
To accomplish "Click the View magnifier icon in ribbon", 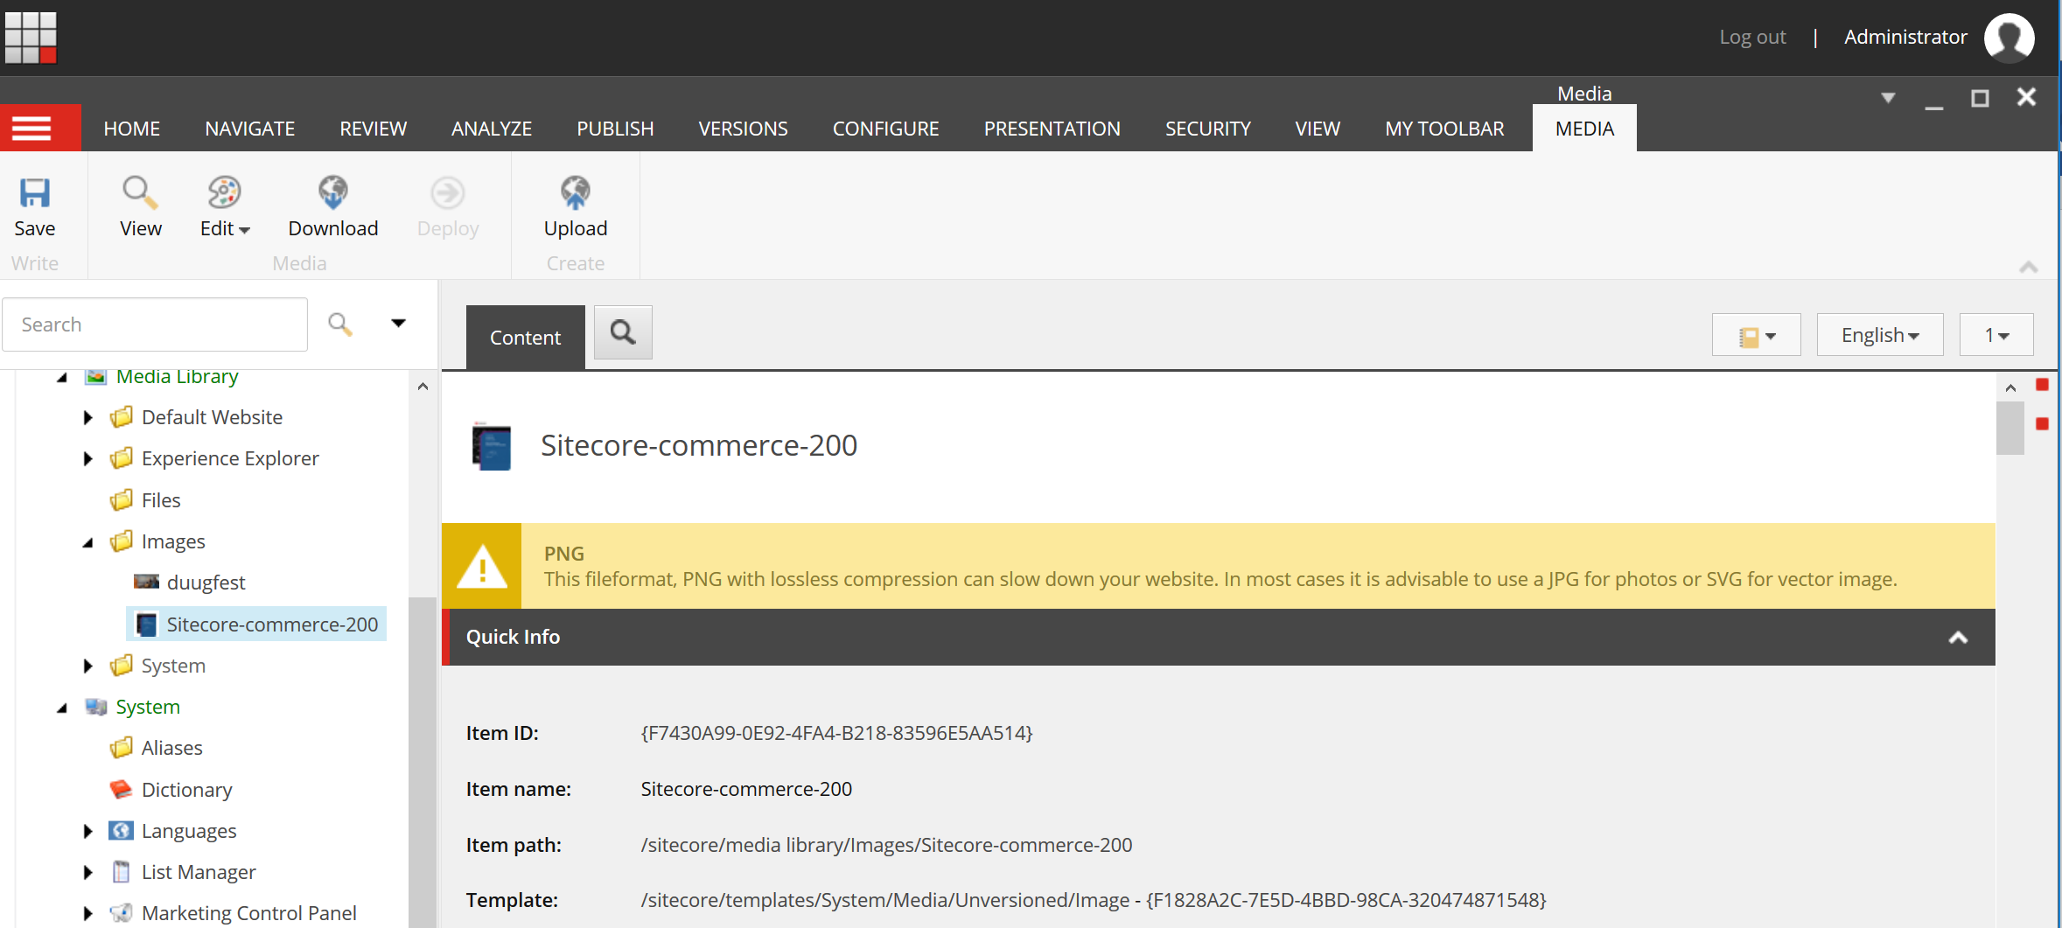I will pos(140,192).
